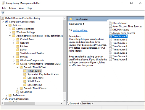Click the DHCP Discovery setting icon
This screenshot has height=110, width=145.
[110, 30]
